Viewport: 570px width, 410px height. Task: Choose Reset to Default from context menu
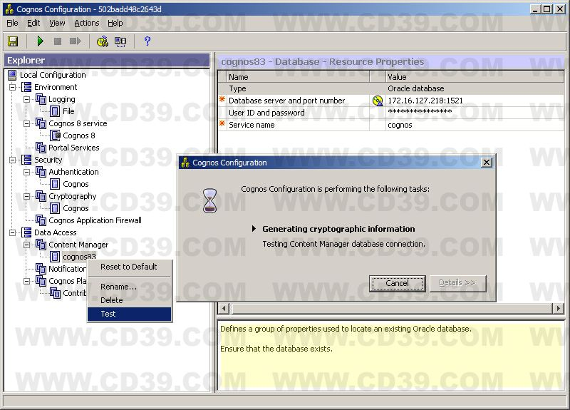coord(130,267)
